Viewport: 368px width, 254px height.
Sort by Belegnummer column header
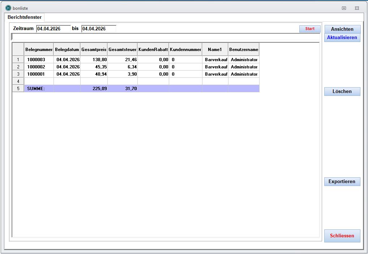point(39,49)
